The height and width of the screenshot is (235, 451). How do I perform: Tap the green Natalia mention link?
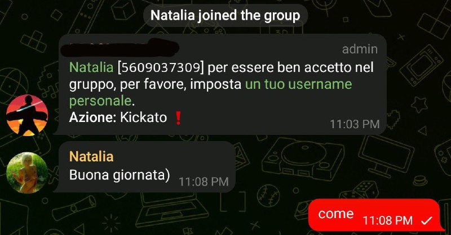(91, 67)
